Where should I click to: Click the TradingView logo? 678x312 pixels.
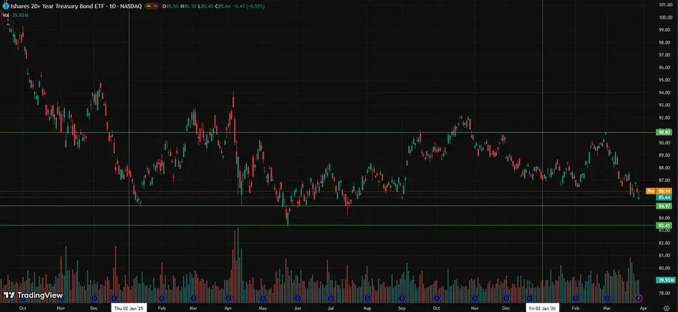[33, 295]
